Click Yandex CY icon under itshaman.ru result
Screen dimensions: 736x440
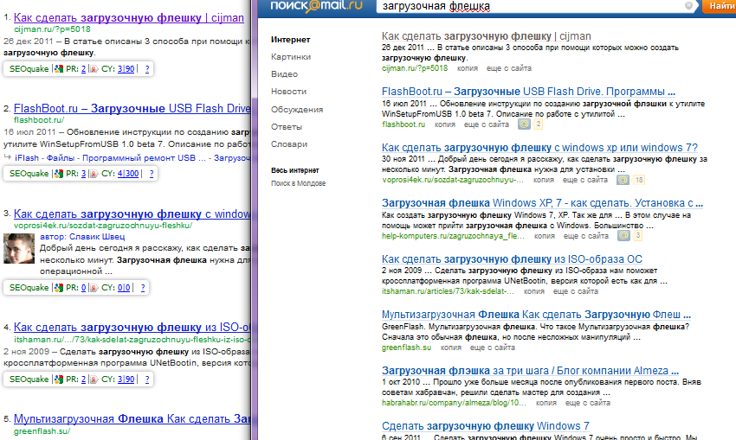coord(94,379)
